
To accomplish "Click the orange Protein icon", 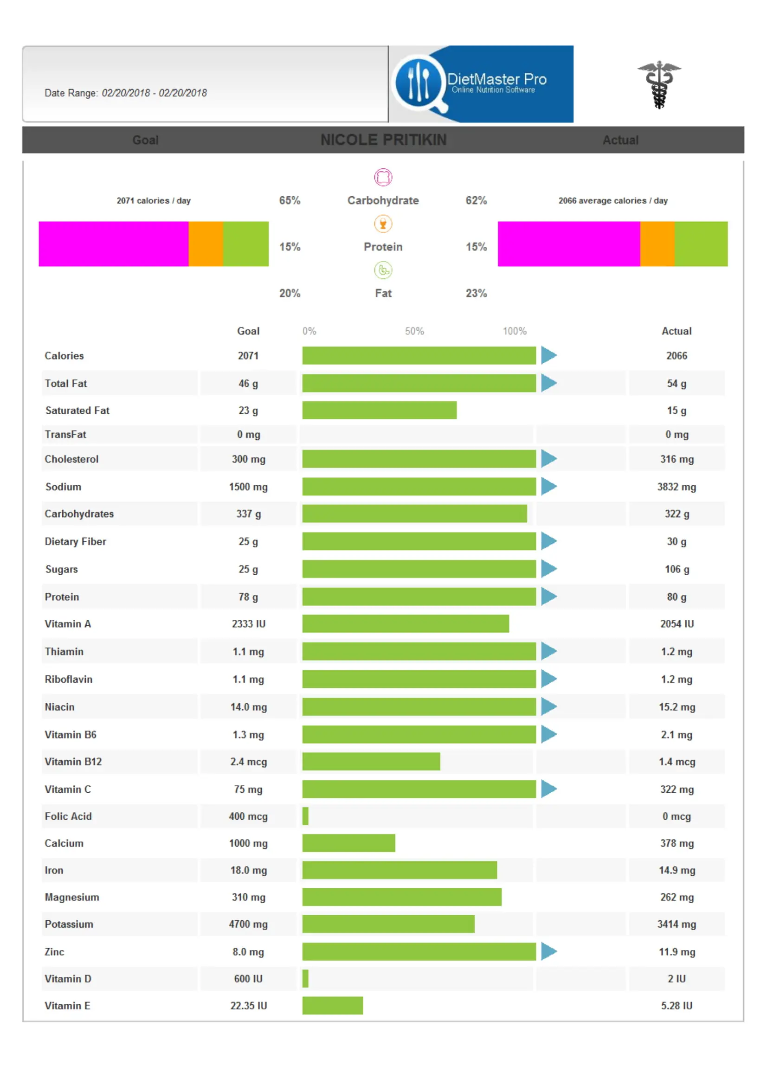I will pyautogui.click(x=383, y=224).
